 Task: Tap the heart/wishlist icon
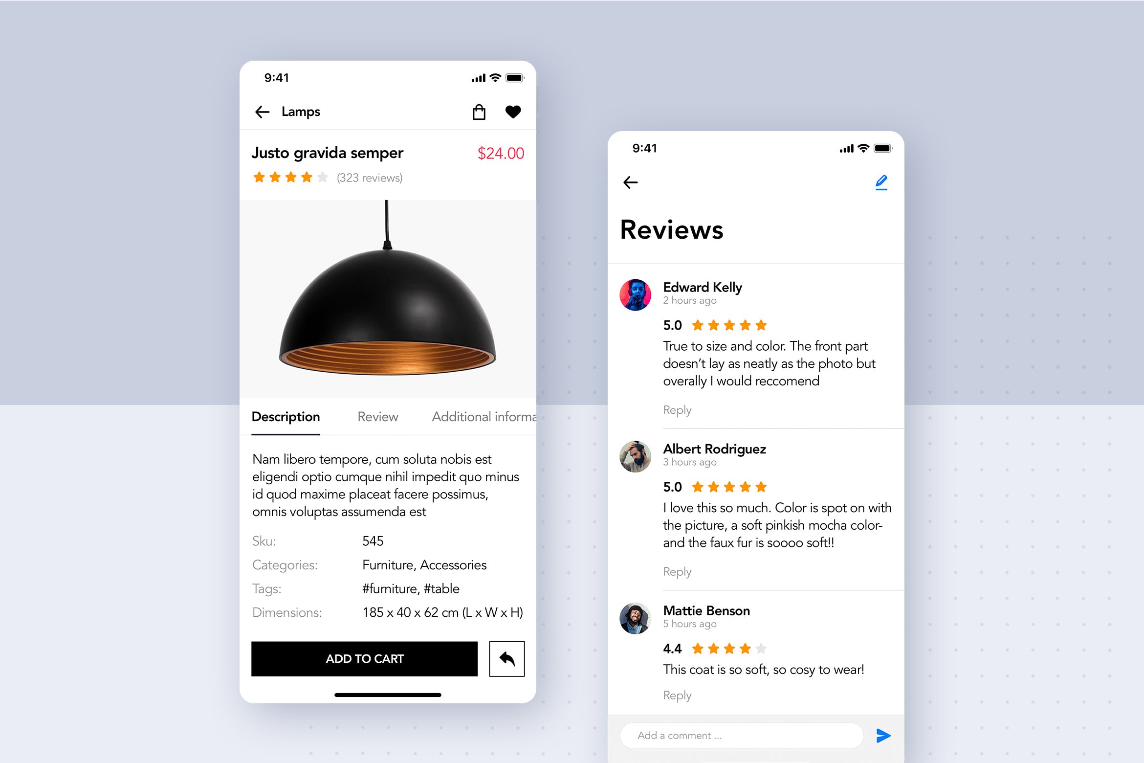tap(512, 112)
